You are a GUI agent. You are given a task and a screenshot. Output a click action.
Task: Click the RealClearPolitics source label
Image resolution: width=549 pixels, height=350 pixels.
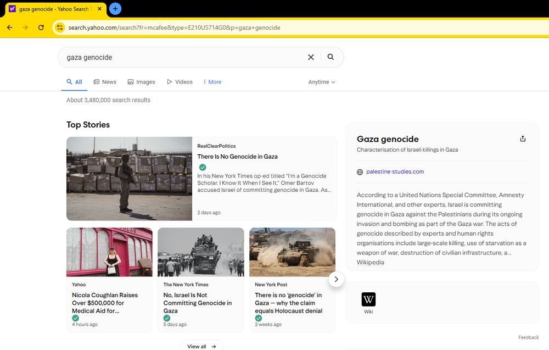pyautogui.click(x=216, y=146)
